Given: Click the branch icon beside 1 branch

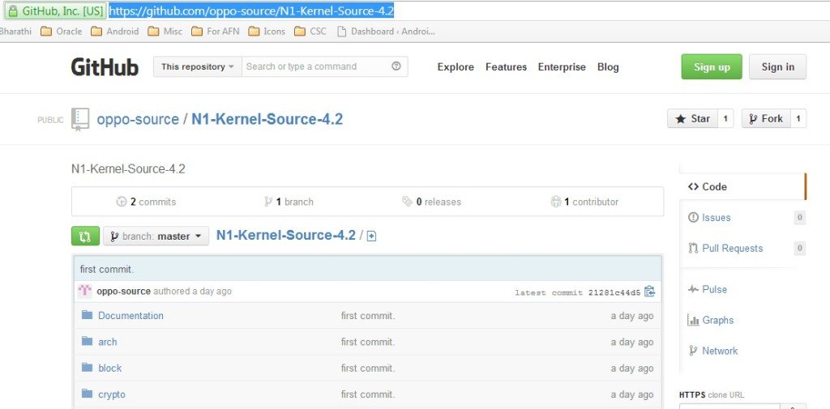Looking at the screenshot, I should [268, 202].
